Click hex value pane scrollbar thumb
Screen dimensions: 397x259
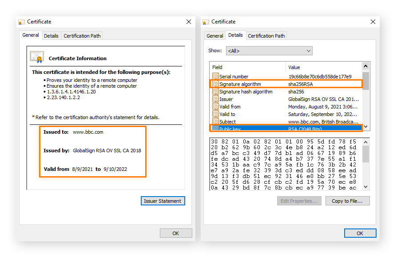(365, 154)
